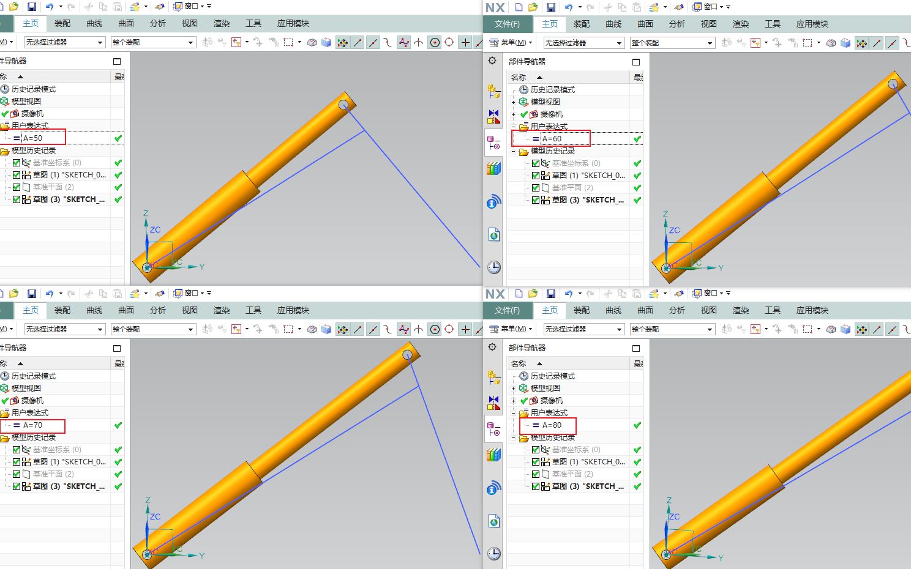Sort by 名称 column header in A=60 navigator

[569, 77]
